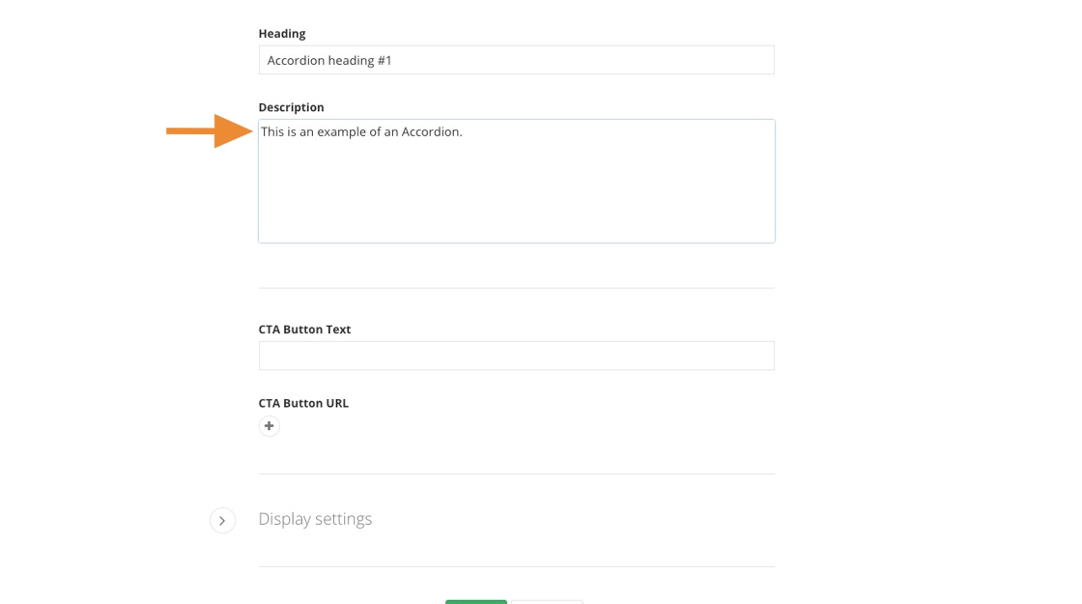
Task: Focus the Heading input field
Action: pyautogui.click(x=580, y=60)
